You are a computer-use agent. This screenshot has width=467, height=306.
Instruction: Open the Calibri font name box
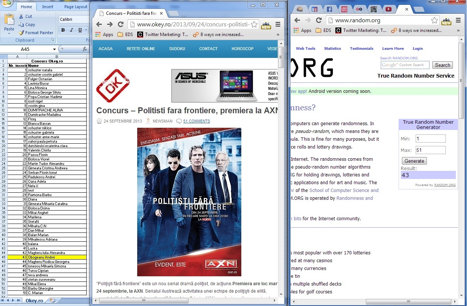pyautogui.click(x=74, y=19)
